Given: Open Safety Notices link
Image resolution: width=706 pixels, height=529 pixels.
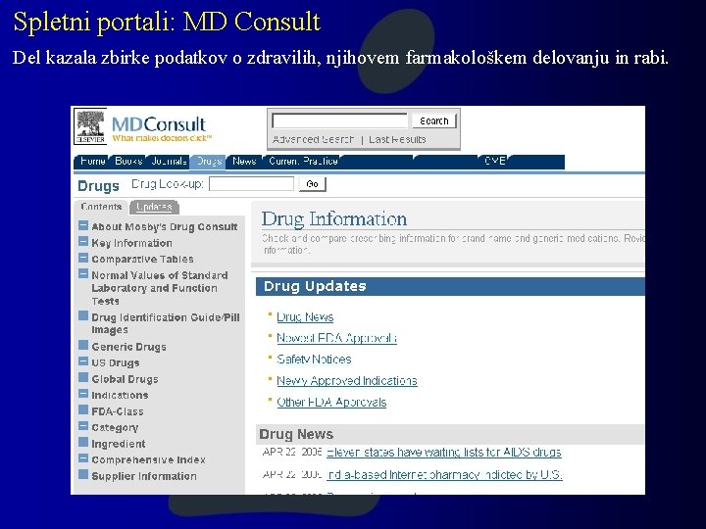Looking at the screenshot, I should click(314, 360).
